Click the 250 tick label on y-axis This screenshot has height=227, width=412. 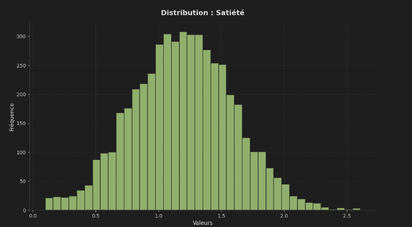click(x=21, y=66)
